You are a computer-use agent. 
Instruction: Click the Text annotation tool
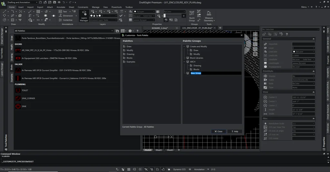pyautogui.click(x=63, y=12)
